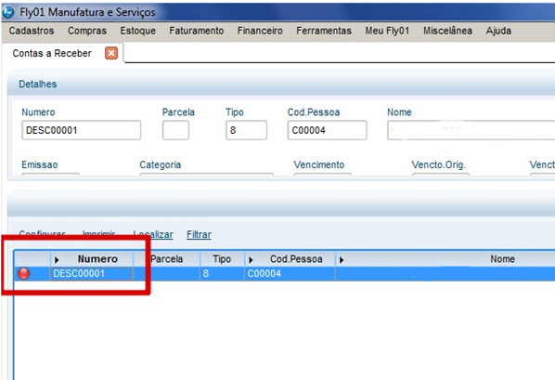Click the Fly01 application logo icon
This screenshot has height=380, width=555.
[x=8, y=12]
